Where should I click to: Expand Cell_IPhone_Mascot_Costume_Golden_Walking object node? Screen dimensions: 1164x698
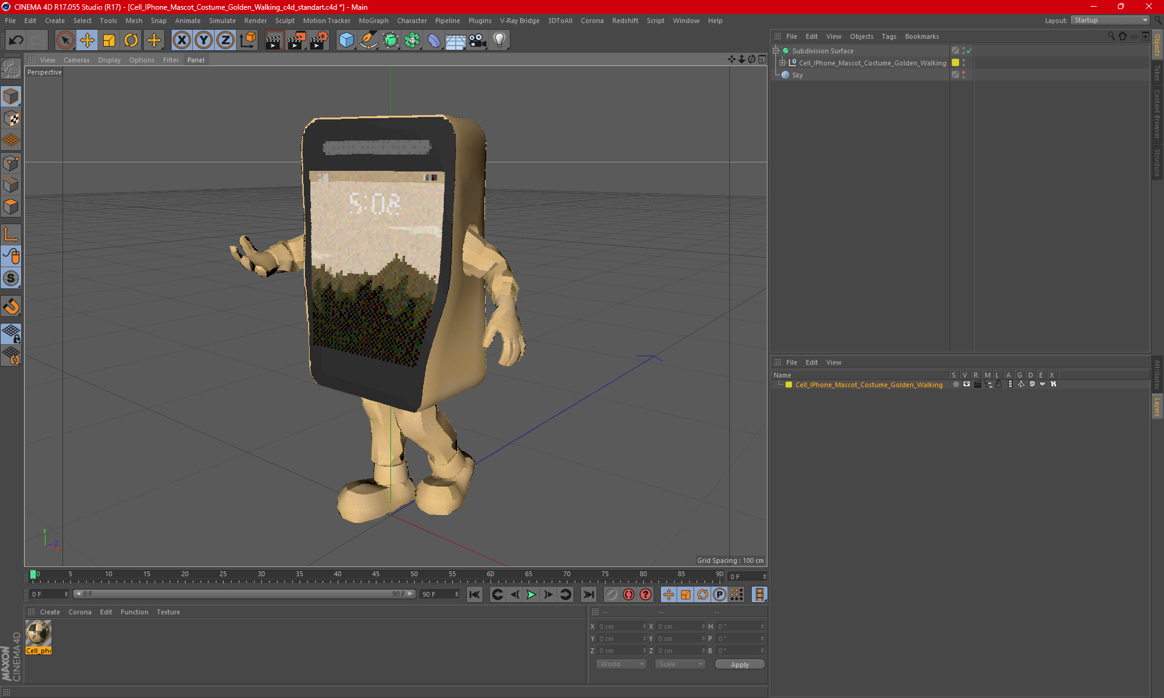coord(783,63)
